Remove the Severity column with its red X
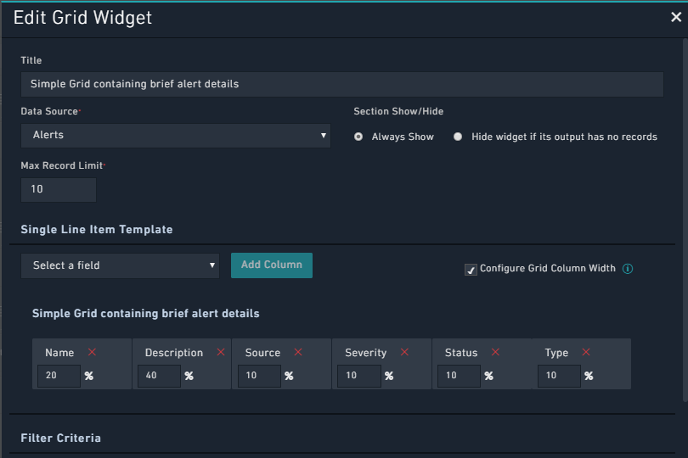688x458 pixels. [x=404, y=352]
